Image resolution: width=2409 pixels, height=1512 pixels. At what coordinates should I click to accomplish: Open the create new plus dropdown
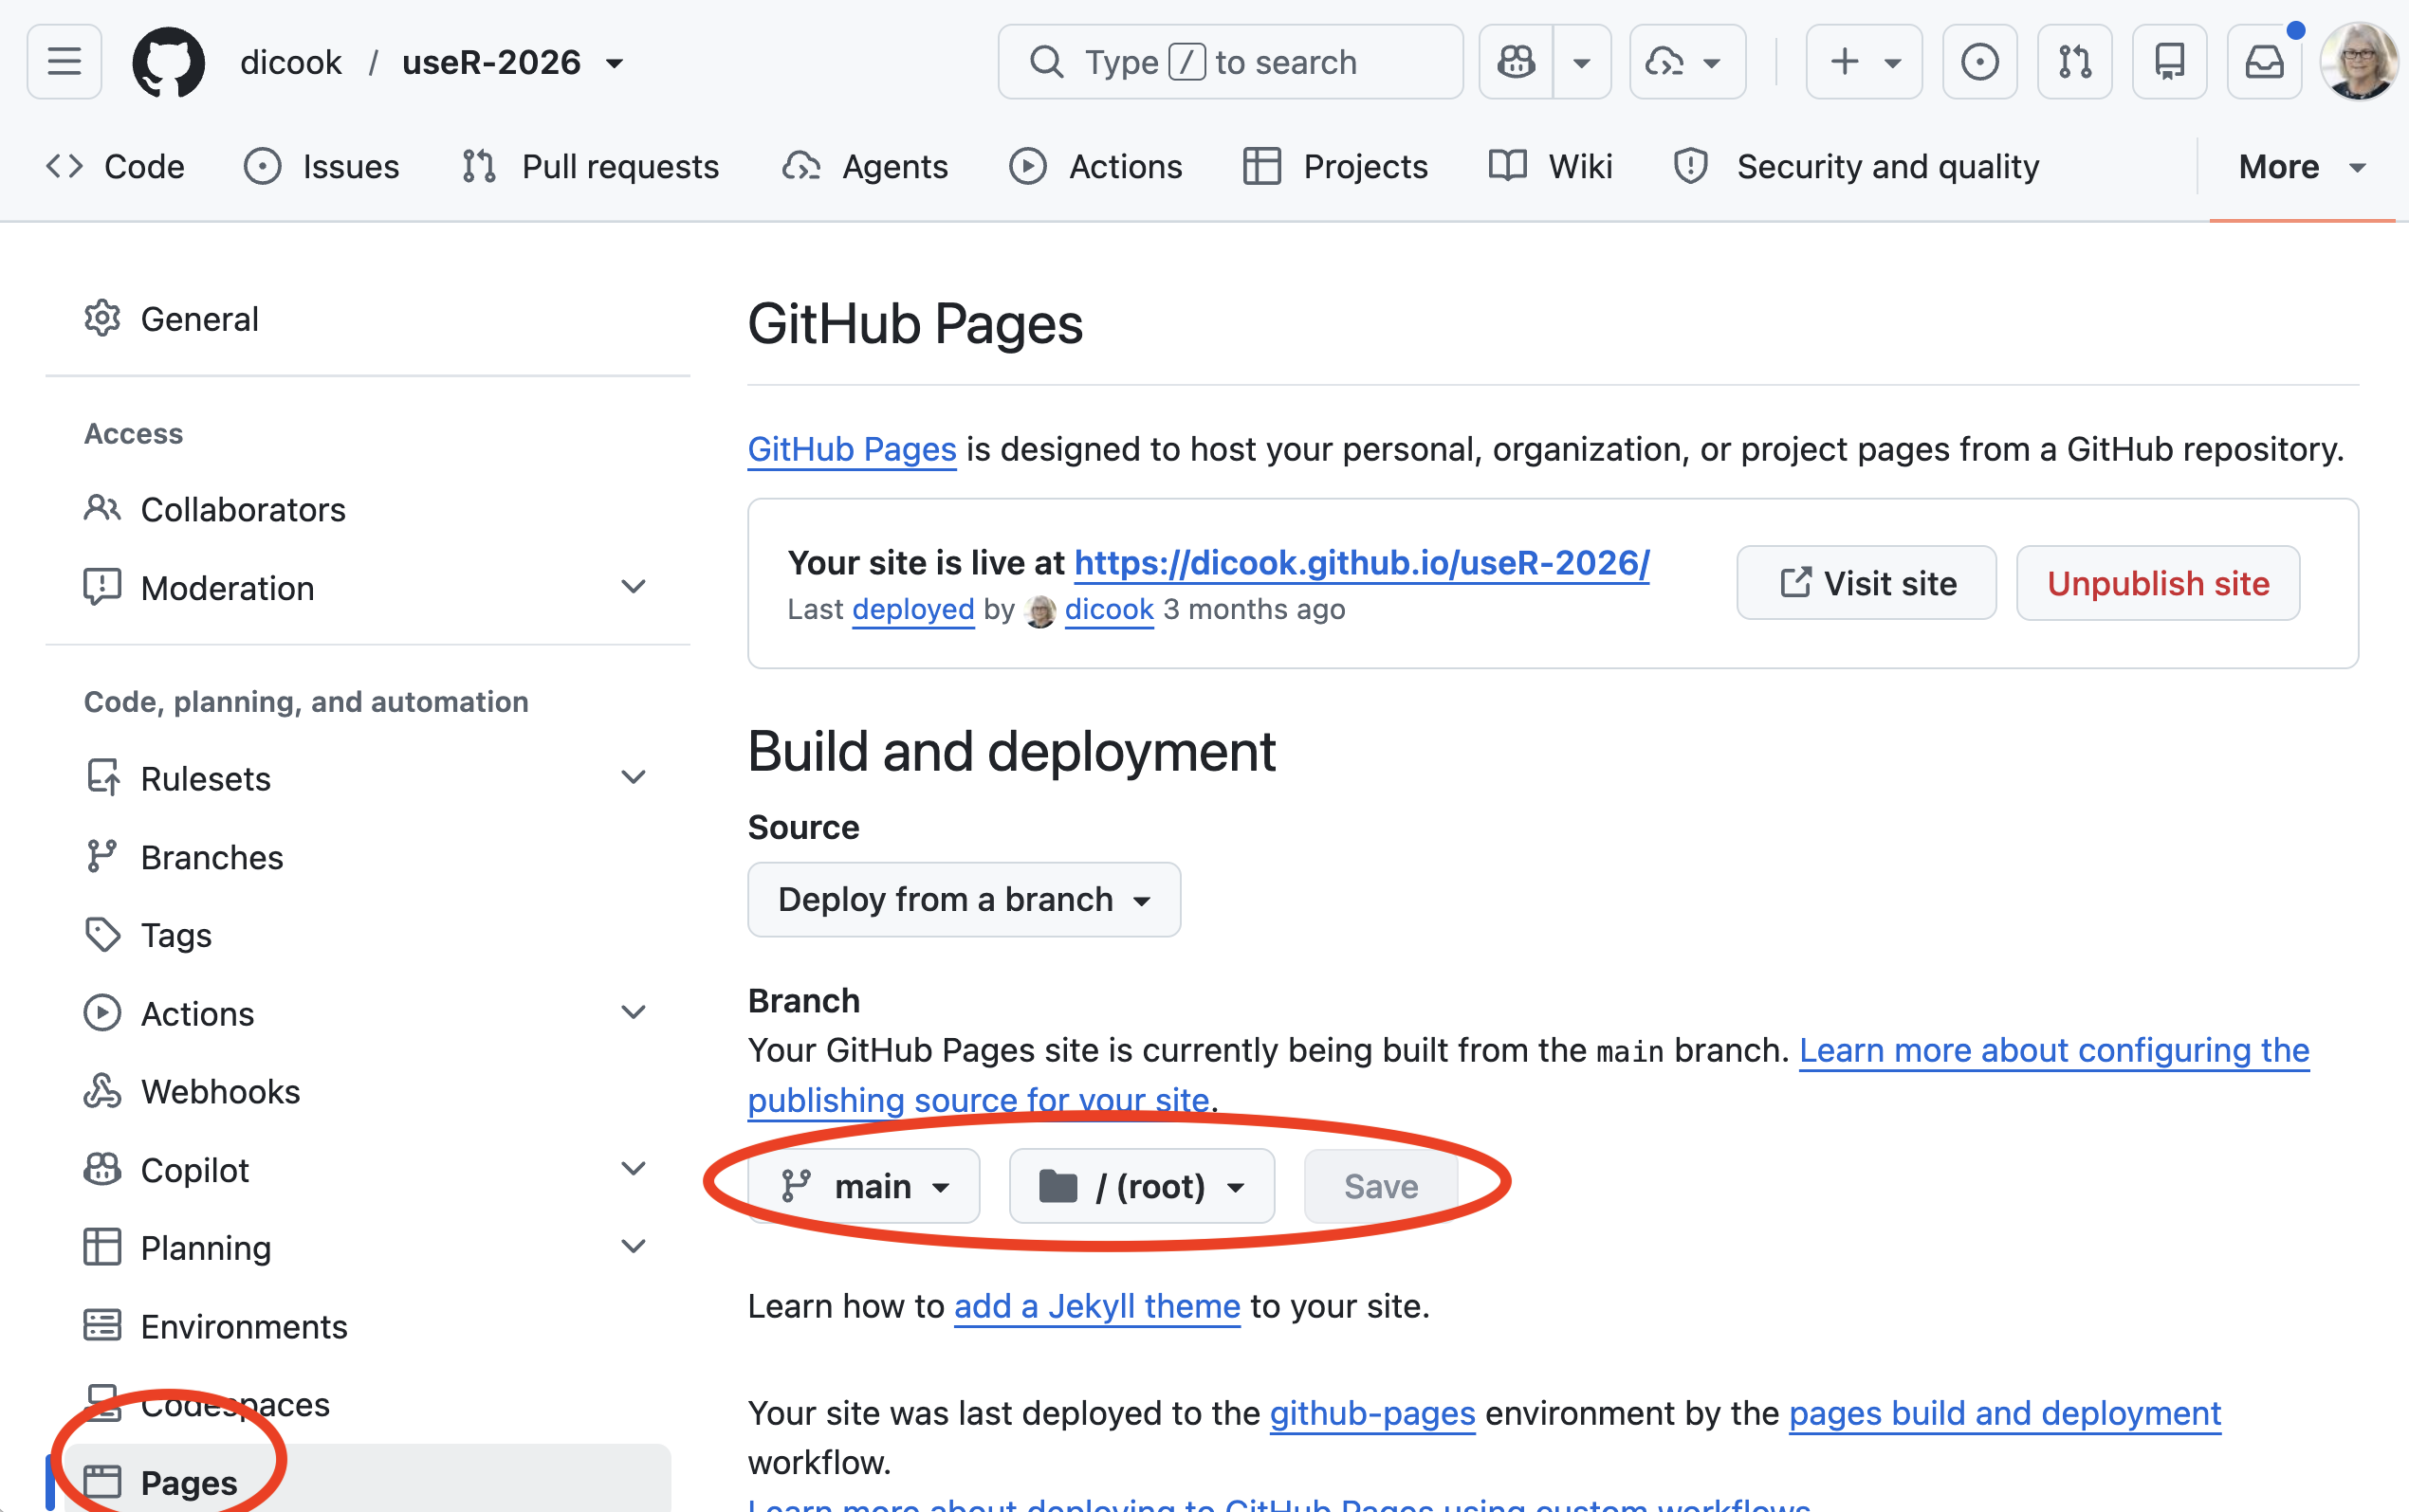click(1864, 62)
